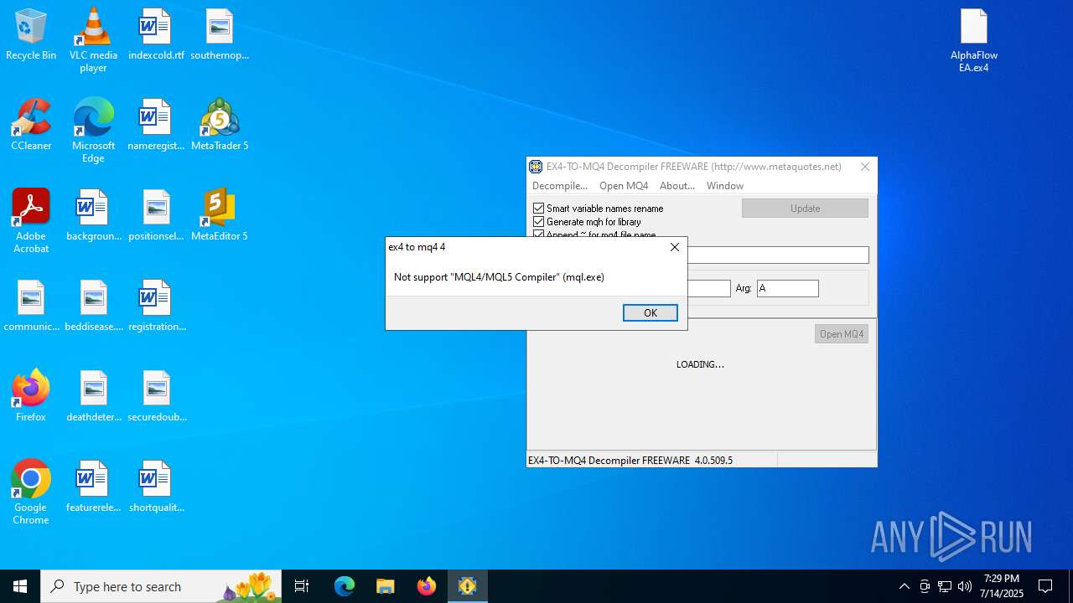
Task: Open File Explorer from the taskbar
Action: (x=386, y=586)
